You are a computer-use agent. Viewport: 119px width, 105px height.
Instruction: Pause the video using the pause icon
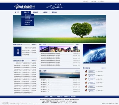point(84,63)
